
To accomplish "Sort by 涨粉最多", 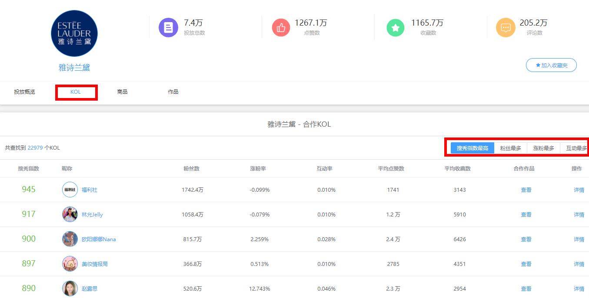I will point(543,148).
